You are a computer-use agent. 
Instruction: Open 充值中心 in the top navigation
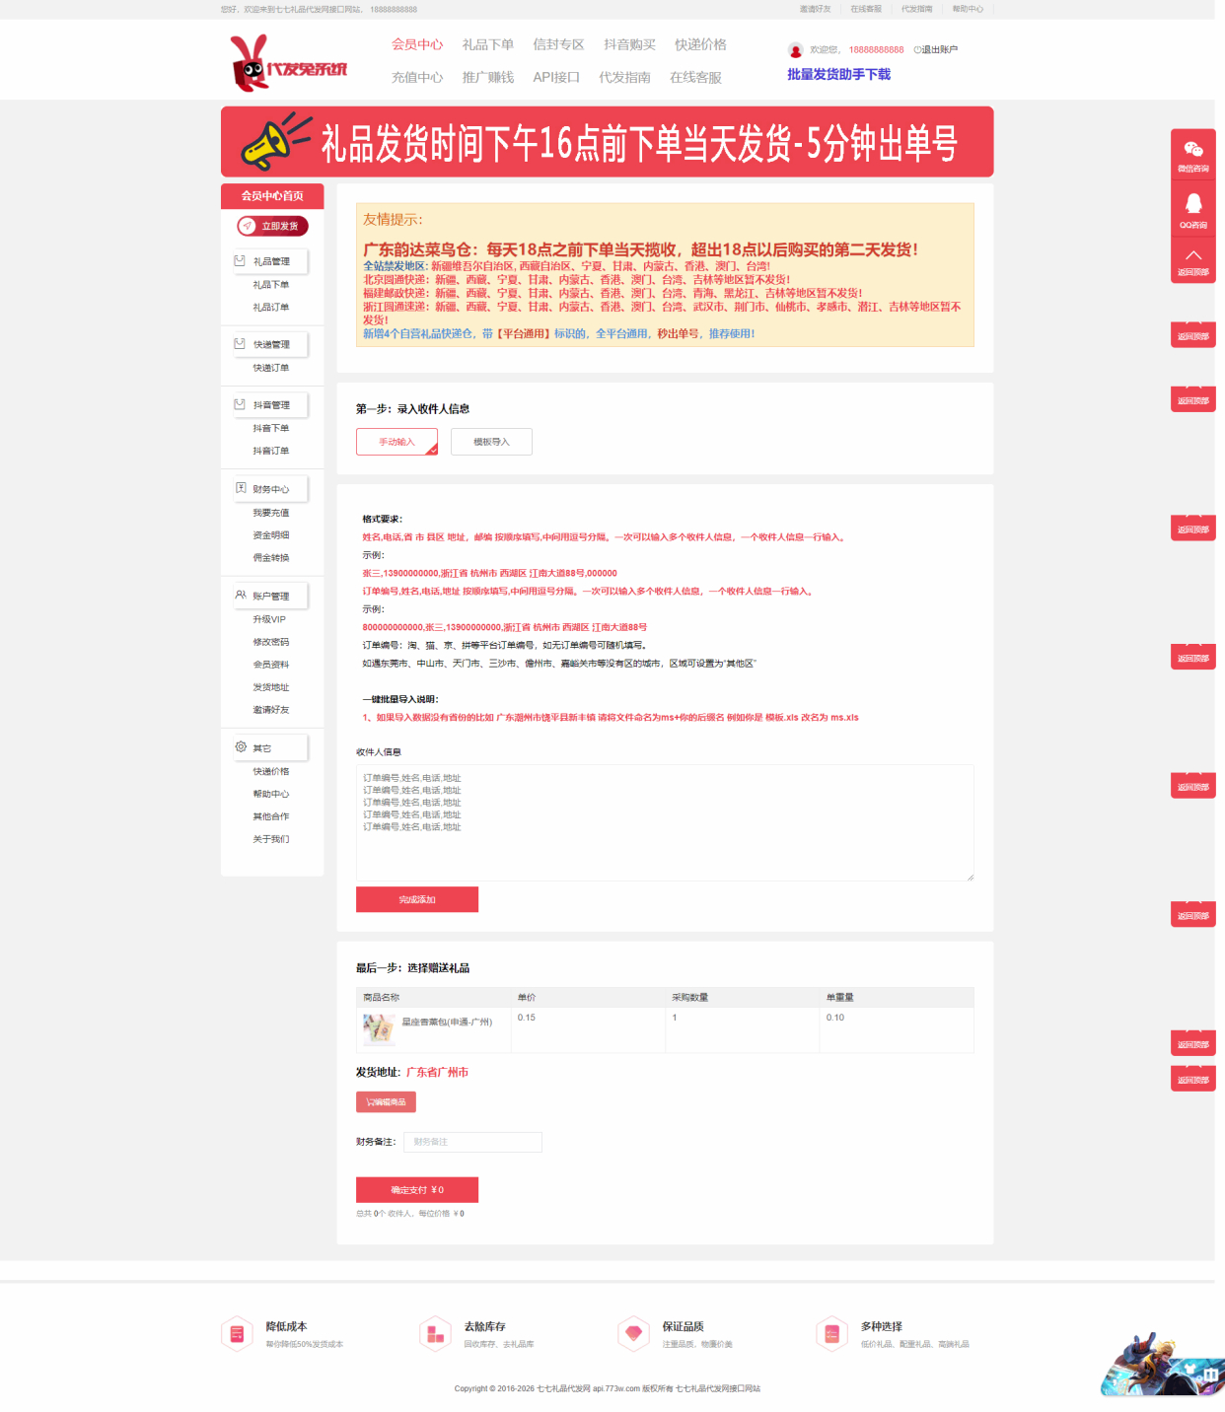(417, 77)
